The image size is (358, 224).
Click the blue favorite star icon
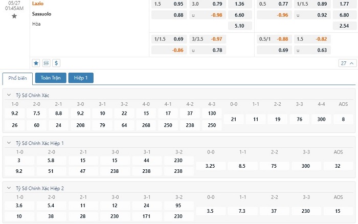[36, 63]
